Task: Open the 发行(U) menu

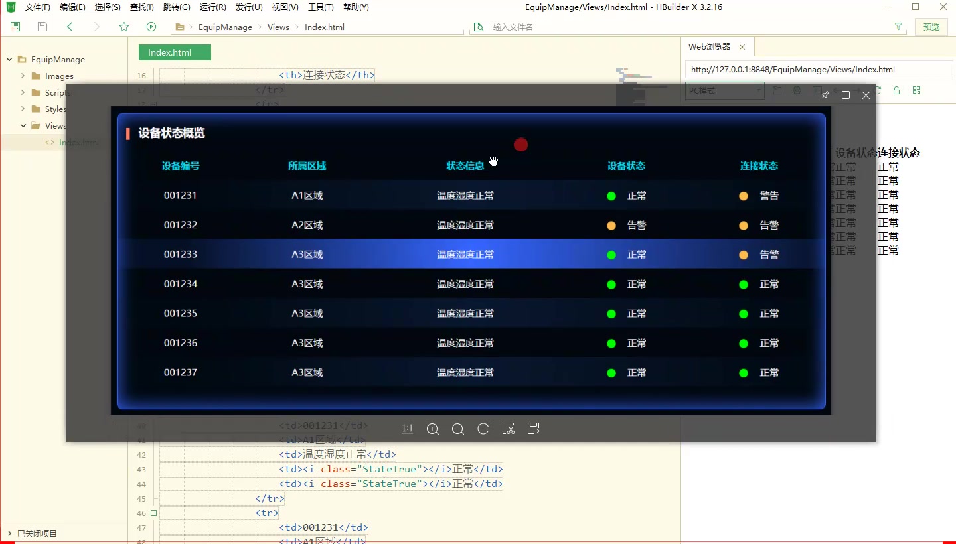Action: click(249, 7)
